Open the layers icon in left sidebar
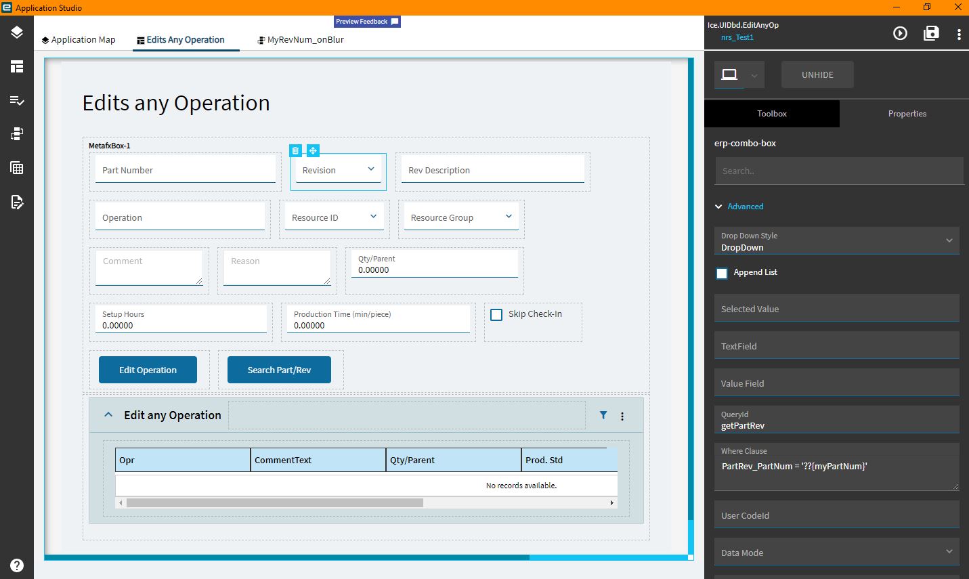The width and height of the screenshot is (969, 579). click(17, 33)
